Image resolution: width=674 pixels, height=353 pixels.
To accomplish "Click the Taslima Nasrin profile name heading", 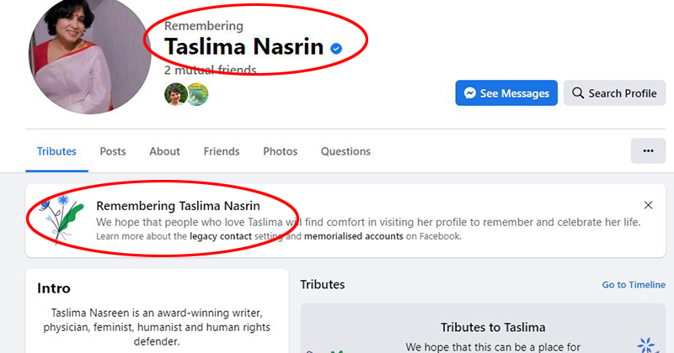I will tap(243, 47).
